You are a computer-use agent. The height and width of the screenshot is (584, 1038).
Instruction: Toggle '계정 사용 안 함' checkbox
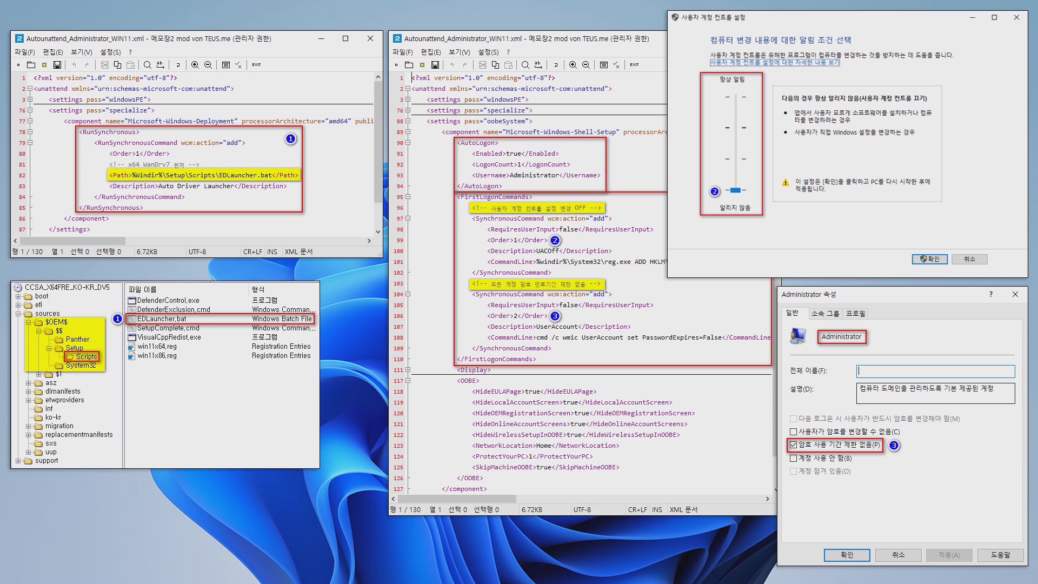(793, 458)
